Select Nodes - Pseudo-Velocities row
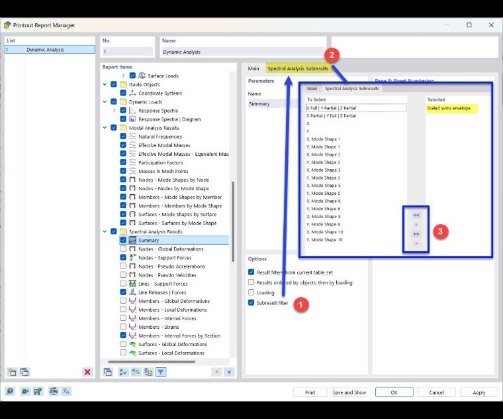This screenshot has height=419, width=503. coord(167,275)
